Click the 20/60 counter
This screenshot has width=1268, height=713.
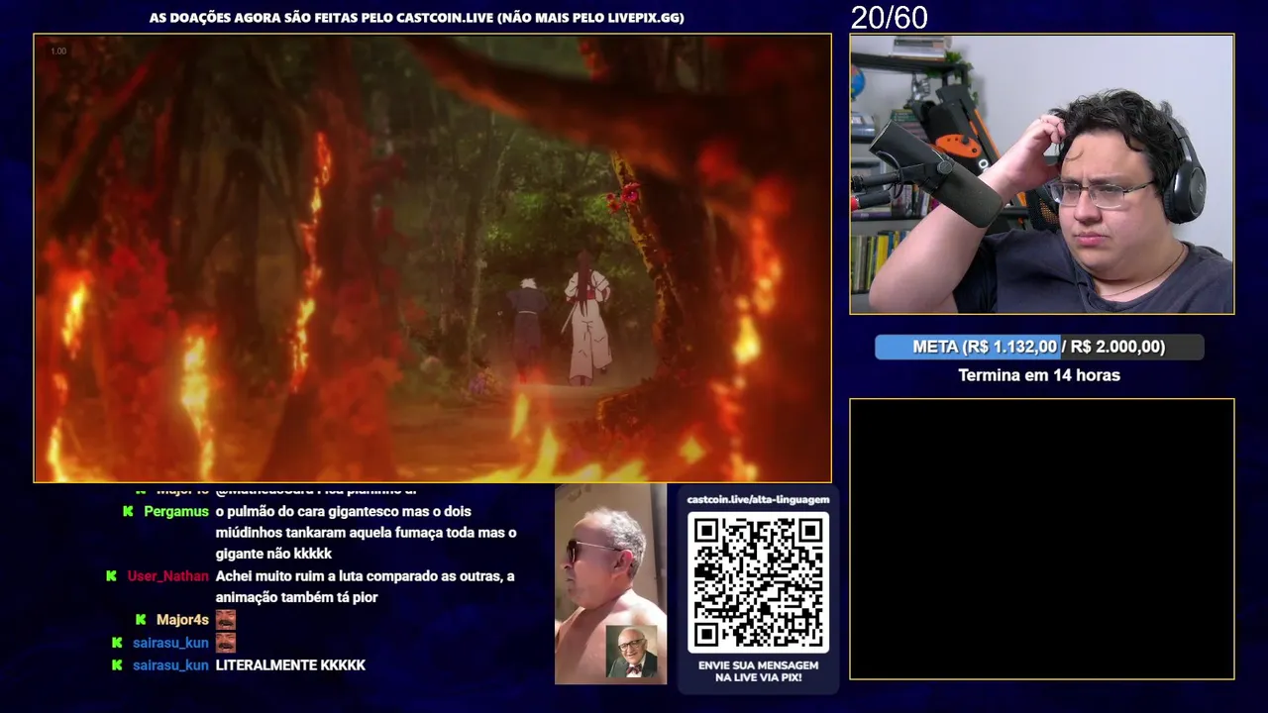coord(889,17)
